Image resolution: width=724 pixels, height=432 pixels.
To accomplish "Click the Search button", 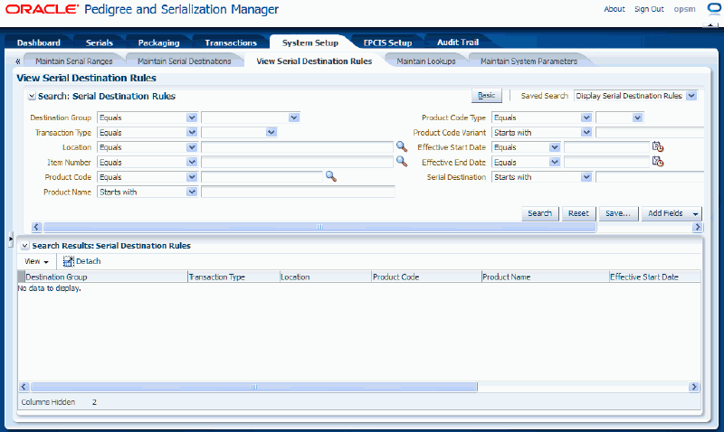I will pyautogui.click(x=539, y=213).
